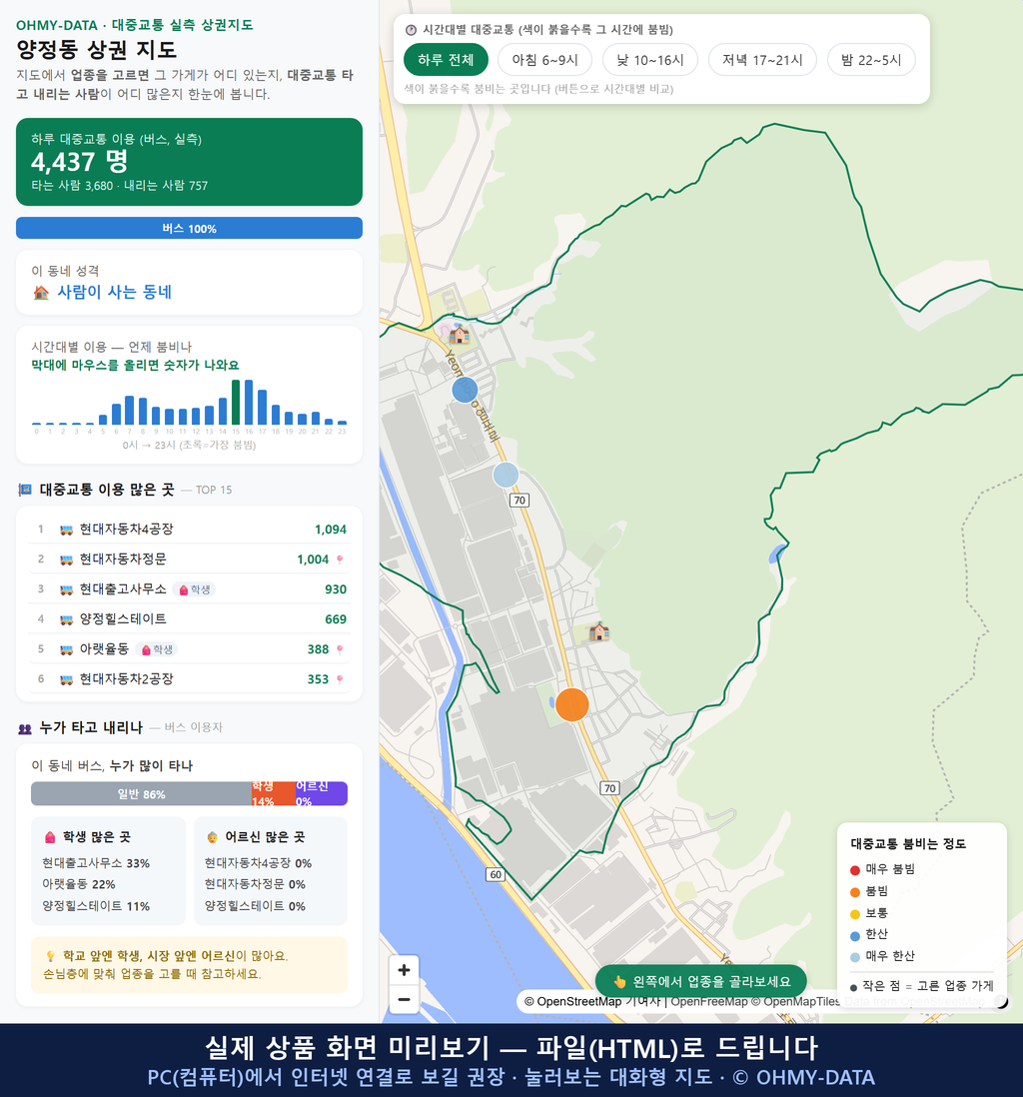Click 현대자동차4공장 0% under 어르신 많은 곳
Viewport: 1023px width, 1097px height.
pos(258,863)
